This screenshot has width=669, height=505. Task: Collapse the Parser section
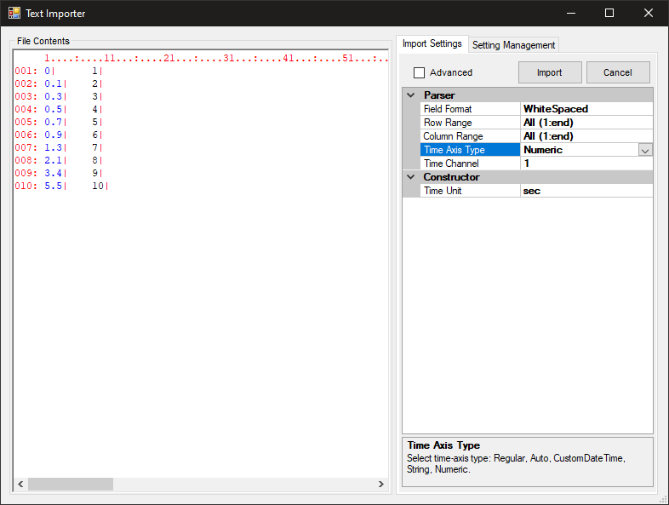[x=411, y=95]
